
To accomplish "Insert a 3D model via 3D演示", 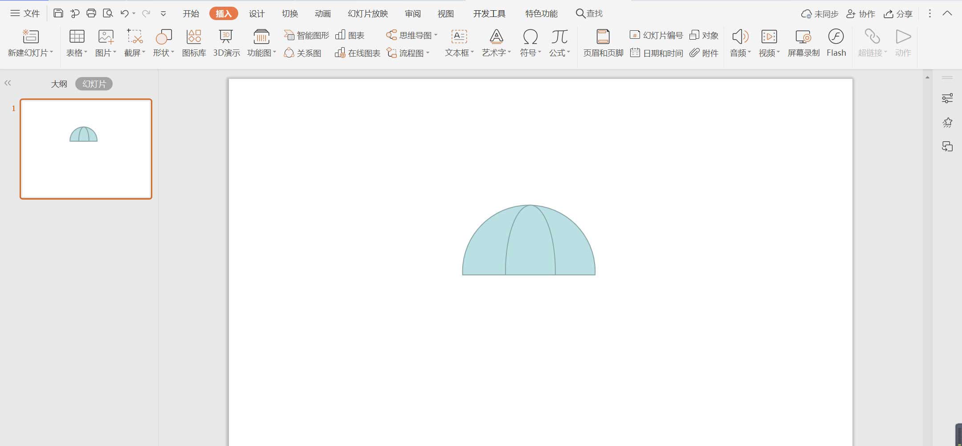I will [x=225, y=42].
